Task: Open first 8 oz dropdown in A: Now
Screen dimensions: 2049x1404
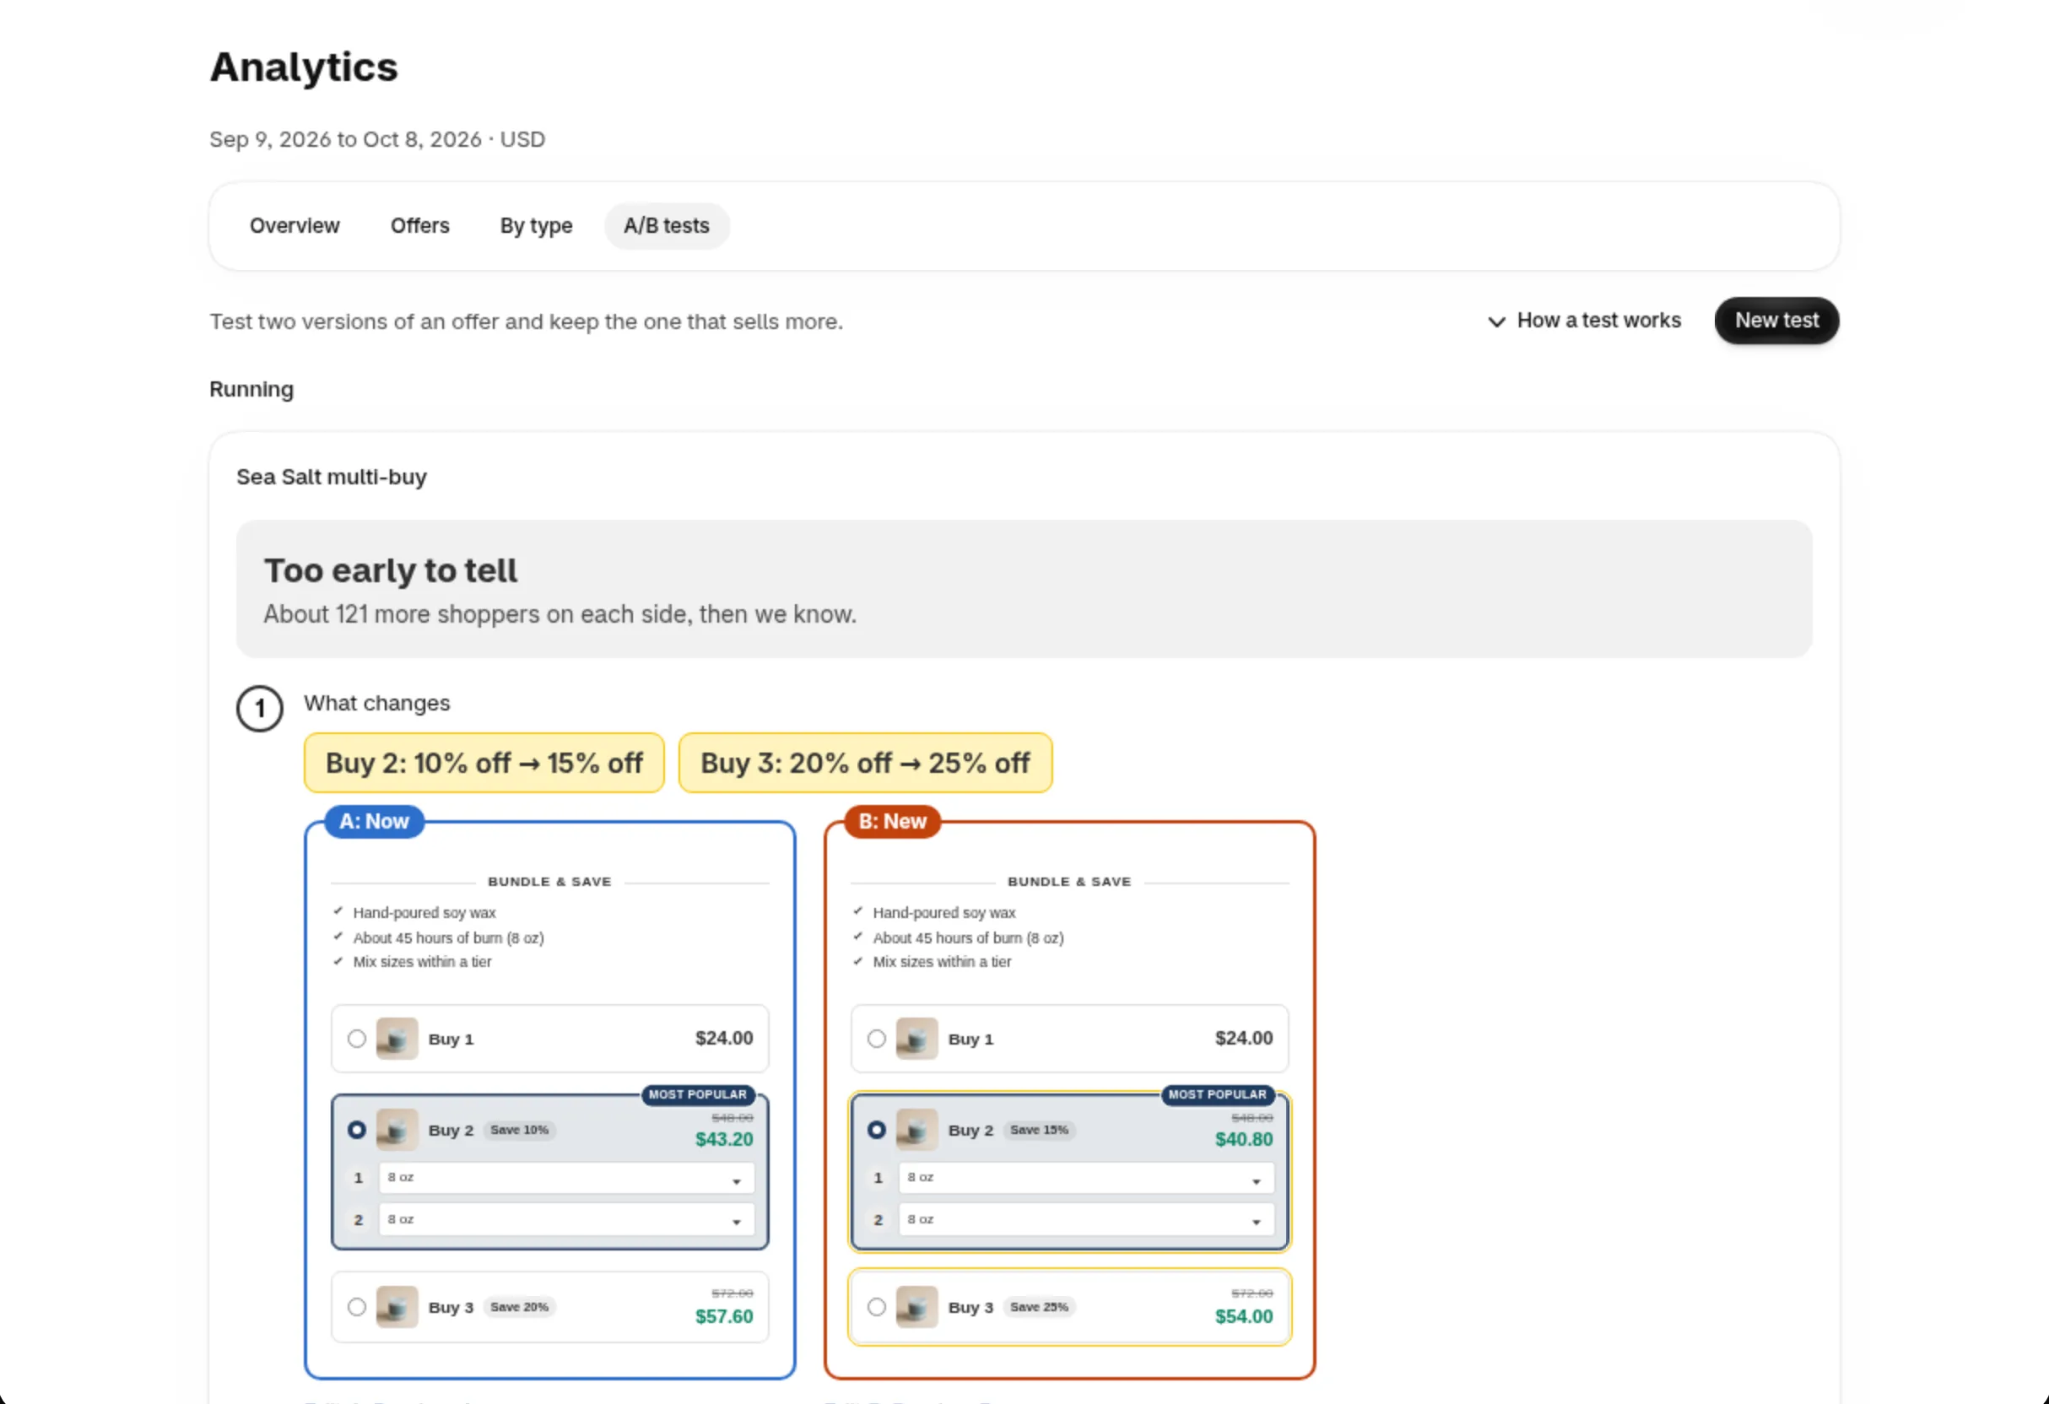Action: [x=566, y=1178]
